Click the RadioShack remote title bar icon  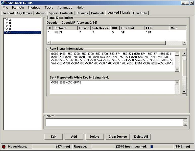pyautogui.click(x=3, y=3)
